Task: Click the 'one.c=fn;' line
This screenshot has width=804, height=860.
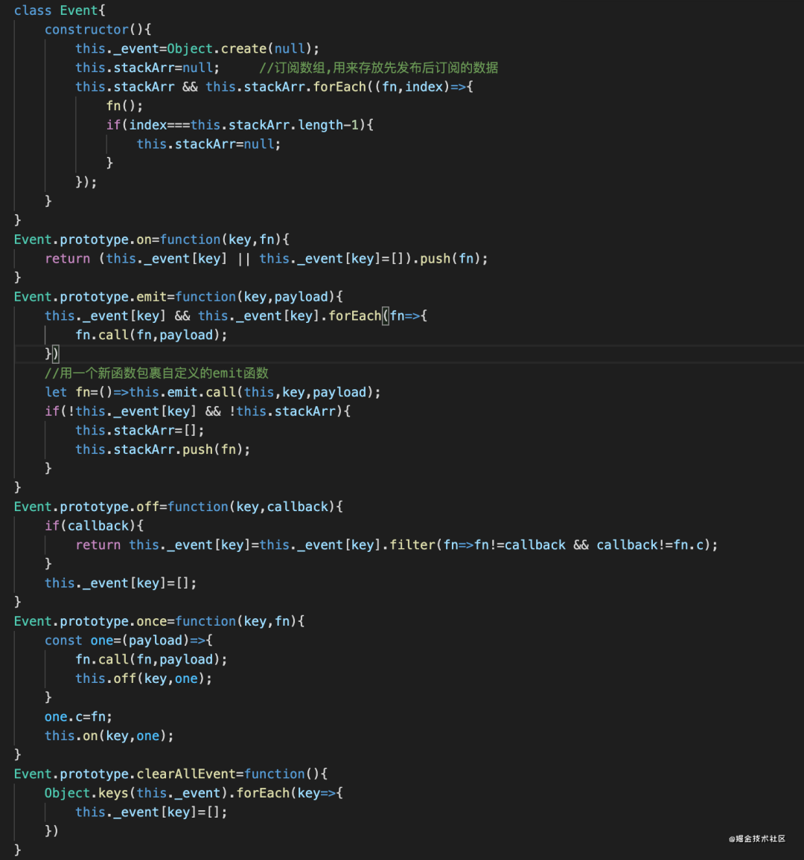Action: [x=78, y=717]
